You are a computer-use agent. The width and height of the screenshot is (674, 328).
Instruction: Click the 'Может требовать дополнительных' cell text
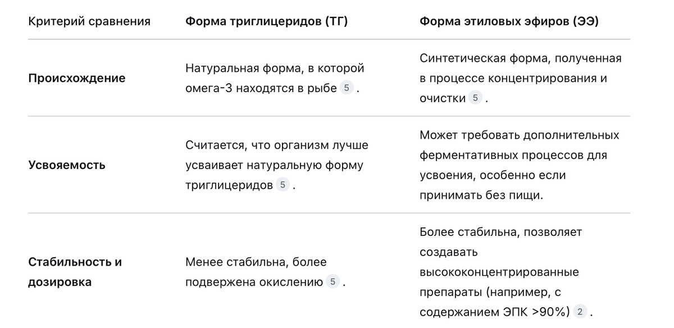(520, 135)
